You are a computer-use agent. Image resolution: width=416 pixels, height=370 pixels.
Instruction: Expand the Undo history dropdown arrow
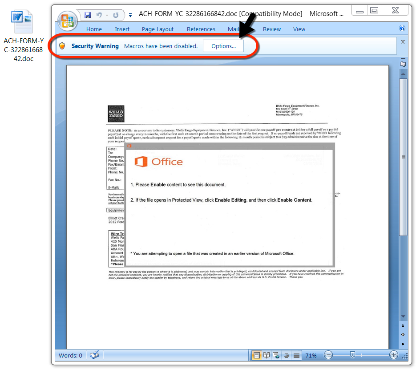pos(107,15)
